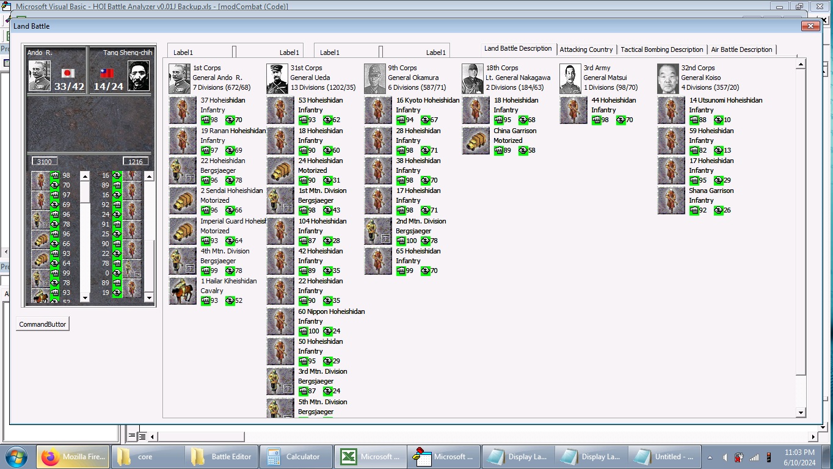Select the 1 Hailar Kiheishidan cavalry icon
The image size is (833, 469).
(183, 291)
